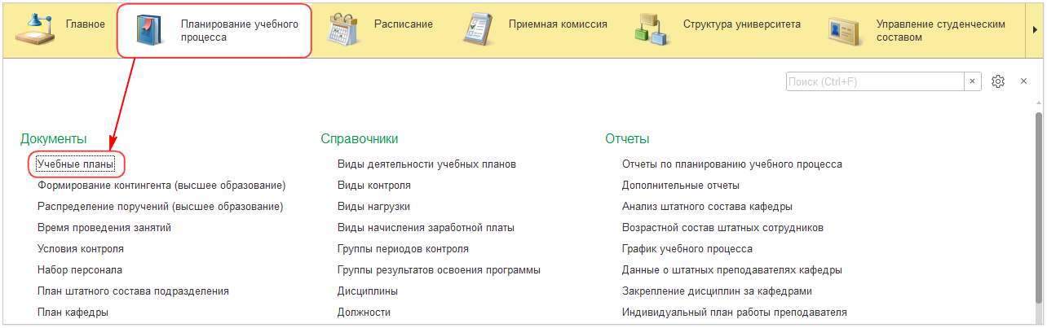Focus the Поиск (Ctrl+F) search field
The height and width of the screenshot is (328, 1047).
coord(876,81)
